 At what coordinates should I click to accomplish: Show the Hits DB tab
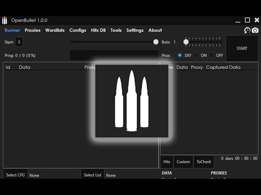click(x=98, y=30)
